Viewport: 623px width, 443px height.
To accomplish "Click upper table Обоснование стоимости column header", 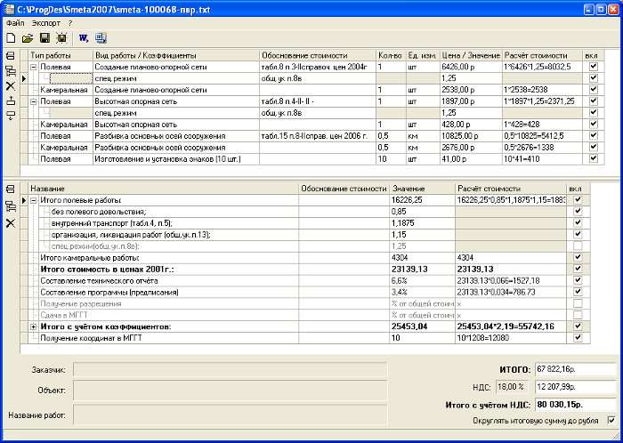I will pyautogui.click(x=318, y=55).
